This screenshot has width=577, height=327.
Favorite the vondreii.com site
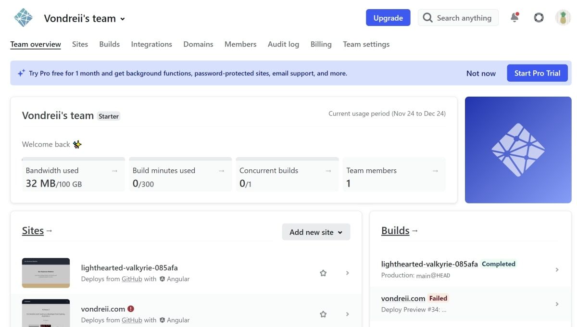click(323, 314)
